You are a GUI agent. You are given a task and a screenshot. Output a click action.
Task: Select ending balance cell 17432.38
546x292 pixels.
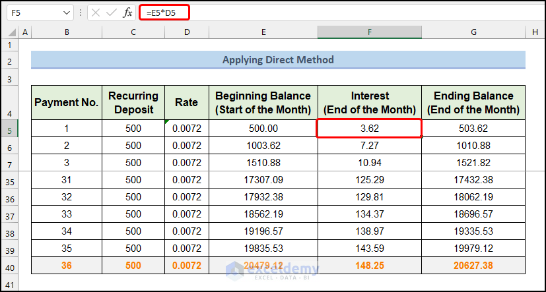tap(473, 180)
